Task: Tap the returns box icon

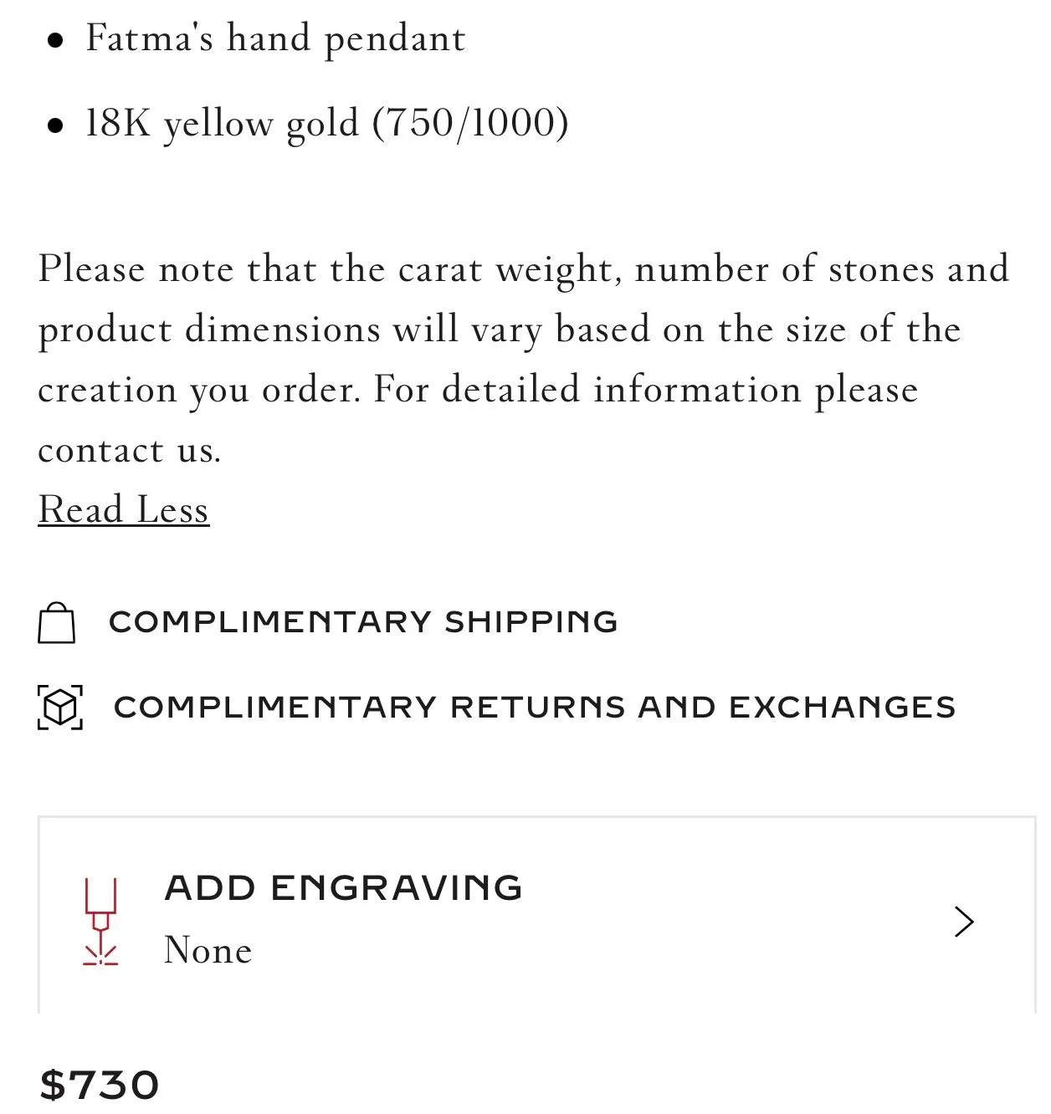Action: pos(60,708)
